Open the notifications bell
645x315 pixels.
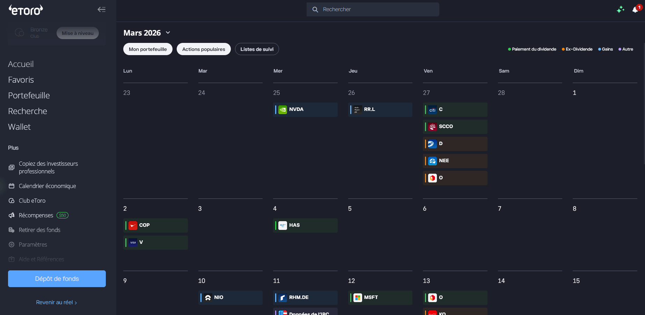click(x=635, y=10)
